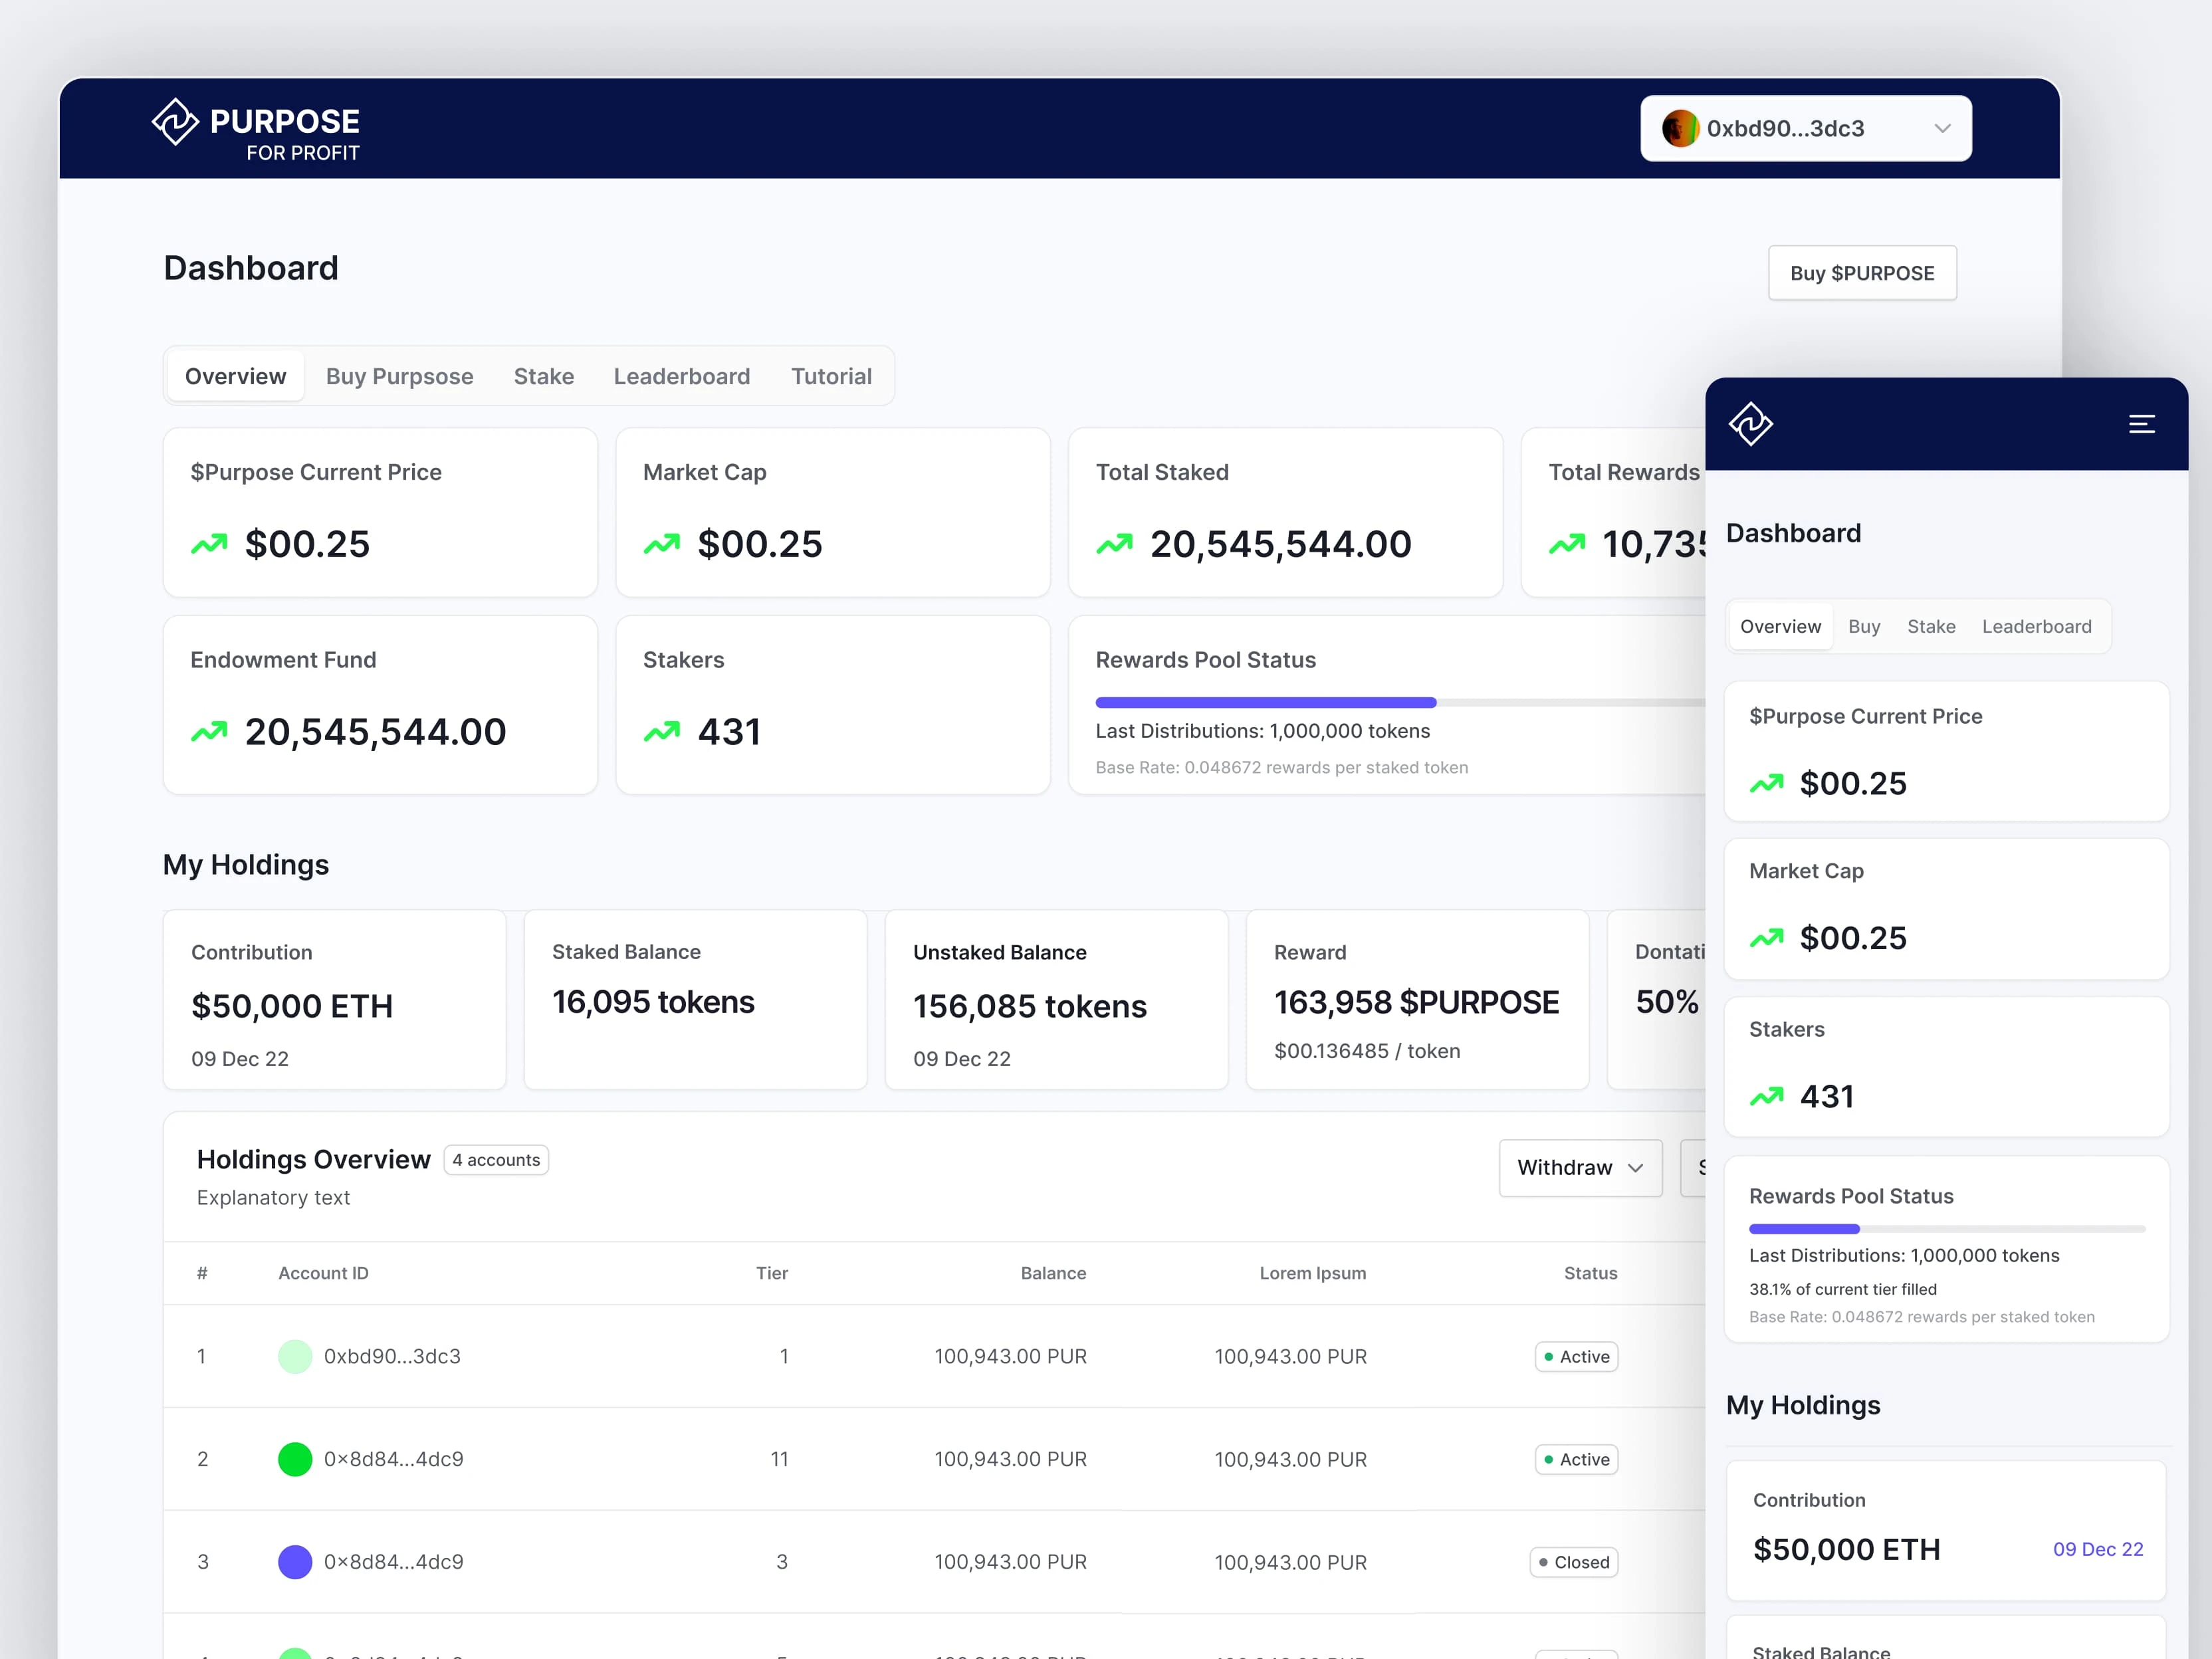Click the purple avatar in row 3
The width and height of the screenshot is (2212, 1659).
coord(295,1562)
